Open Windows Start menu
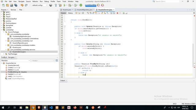This screenshot has height=110, width=196. click(3, 108)
